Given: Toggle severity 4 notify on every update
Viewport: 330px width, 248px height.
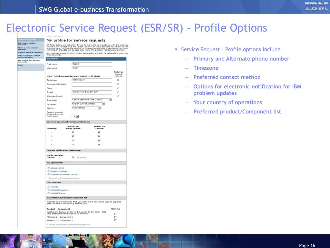Looking at the screenshot, I should (73, 145).
